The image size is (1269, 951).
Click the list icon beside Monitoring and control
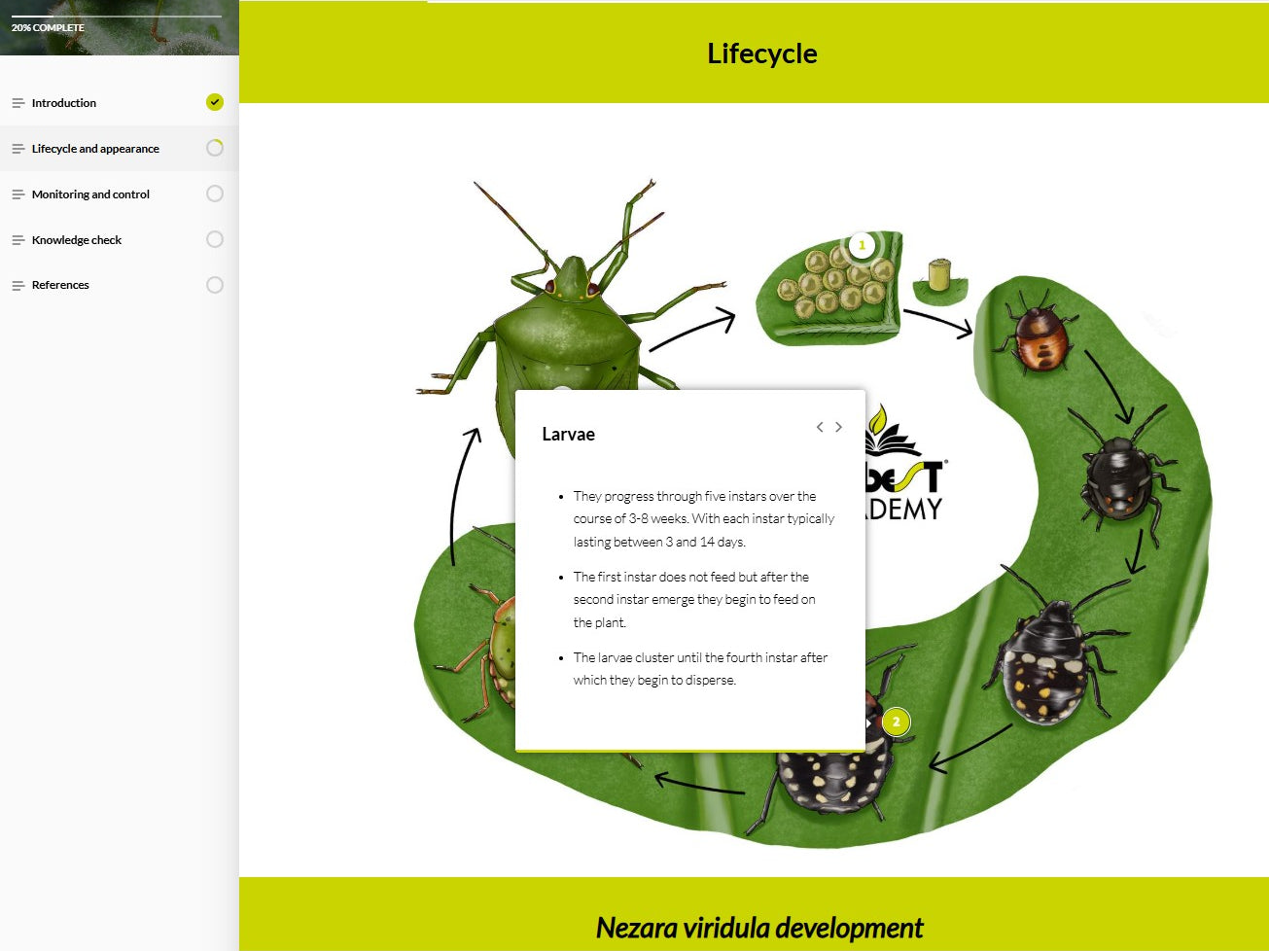click(18, 194)
